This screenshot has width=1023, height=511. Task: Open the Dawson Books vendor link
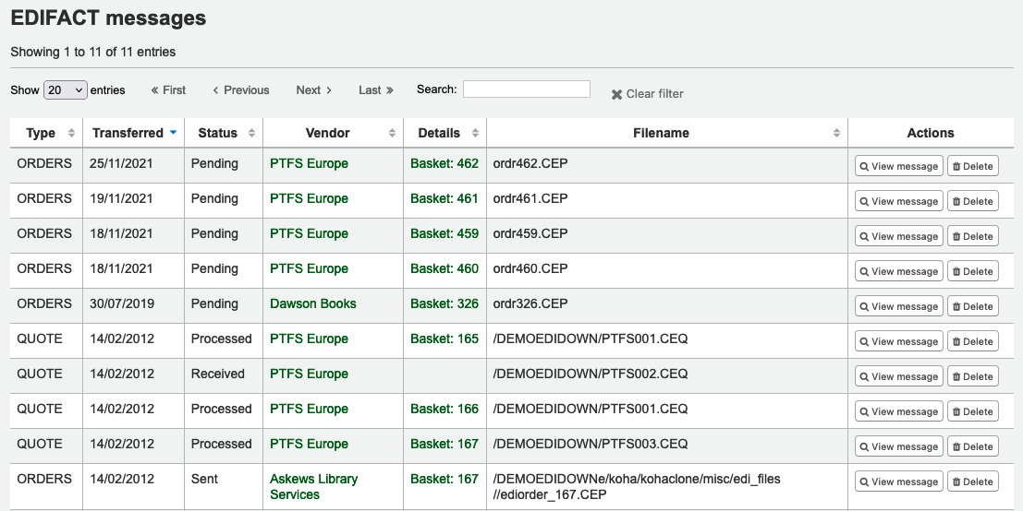pyautogui.click(x=312, y=303)
